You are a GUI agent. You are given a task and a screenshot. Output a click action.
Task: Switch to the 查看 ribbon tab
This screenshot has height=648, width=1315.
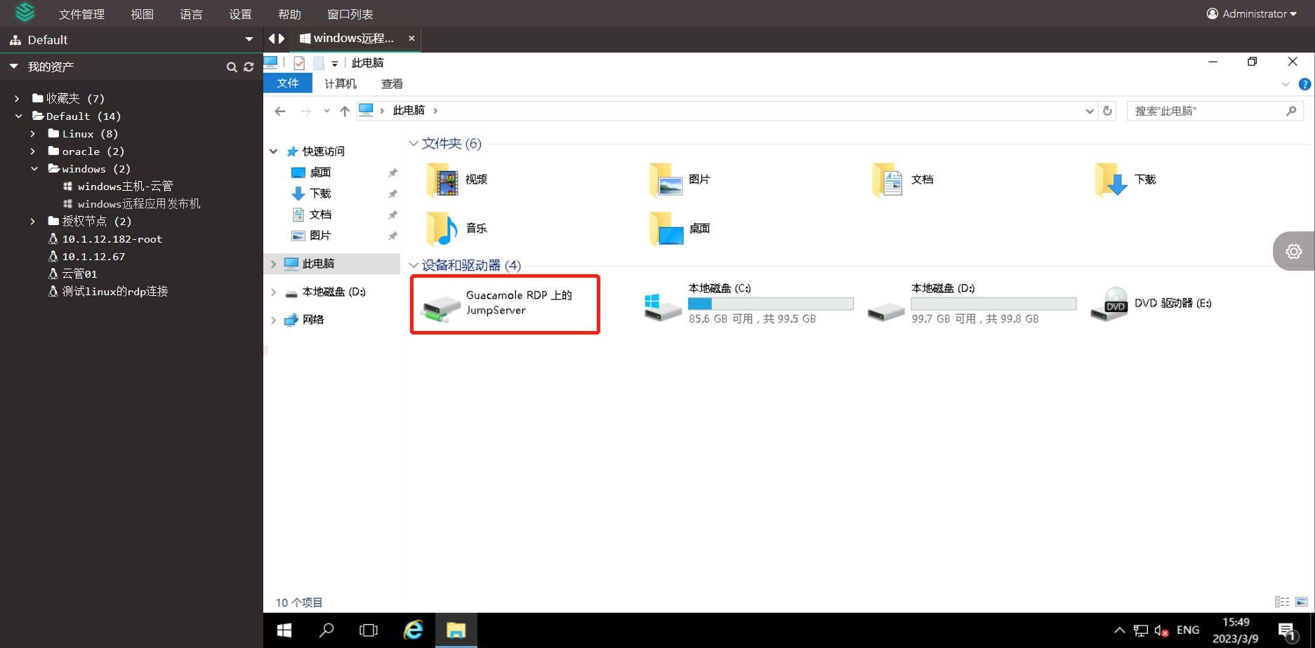(x=391, y=83)
